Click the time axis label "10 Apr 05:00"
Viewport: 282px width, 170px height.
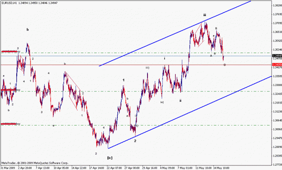tap(61, 168)
